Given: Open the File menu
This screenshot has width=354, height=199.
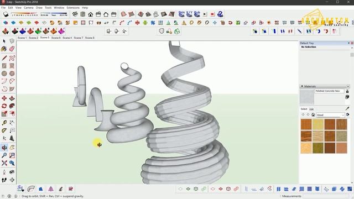Looking at the screenshot, I should [3, 8].
